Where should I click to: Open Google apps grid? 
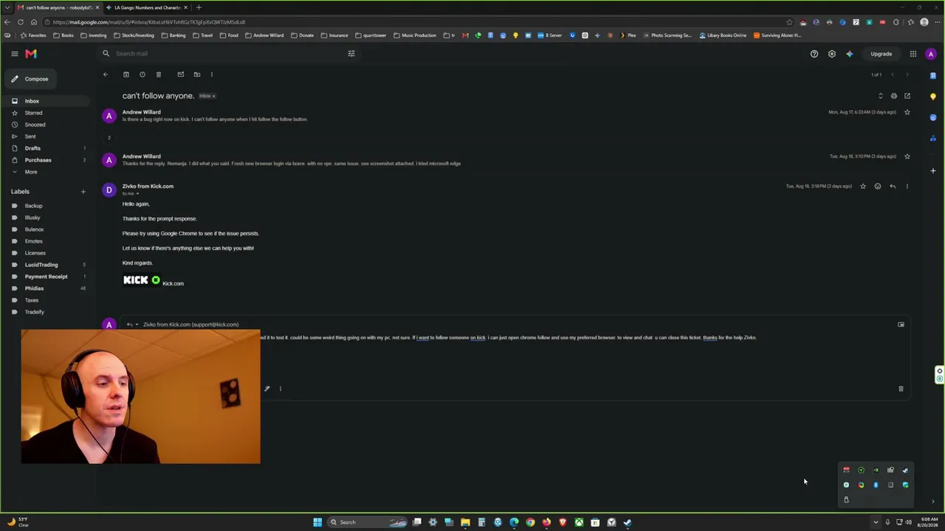(x=913, y=54)
